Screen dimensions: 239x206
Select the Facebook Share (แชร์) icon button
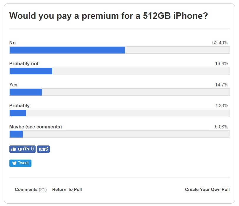[x=43, y=149]
